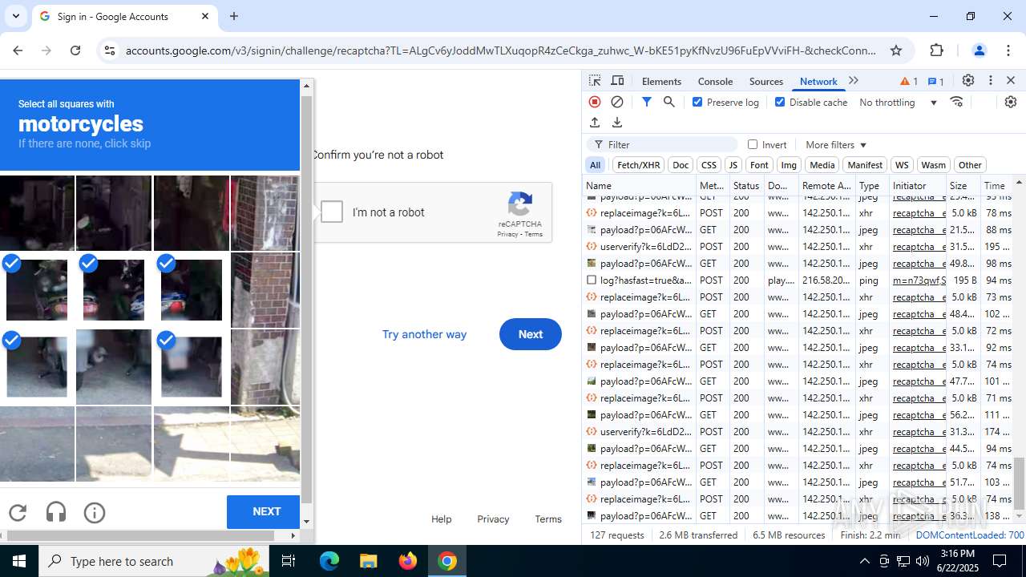This screenshot has height=577, width=1026.
Task: Activate the DevTools inspect element picker
Action: 595,81
